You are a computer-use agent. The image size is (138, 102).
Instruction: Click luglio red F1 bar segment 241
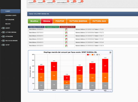click(x=105, y=66)
